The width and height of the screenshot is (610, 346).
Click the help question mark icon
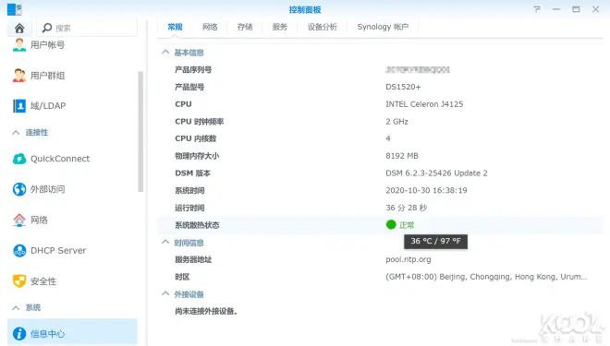click(537, 9)
